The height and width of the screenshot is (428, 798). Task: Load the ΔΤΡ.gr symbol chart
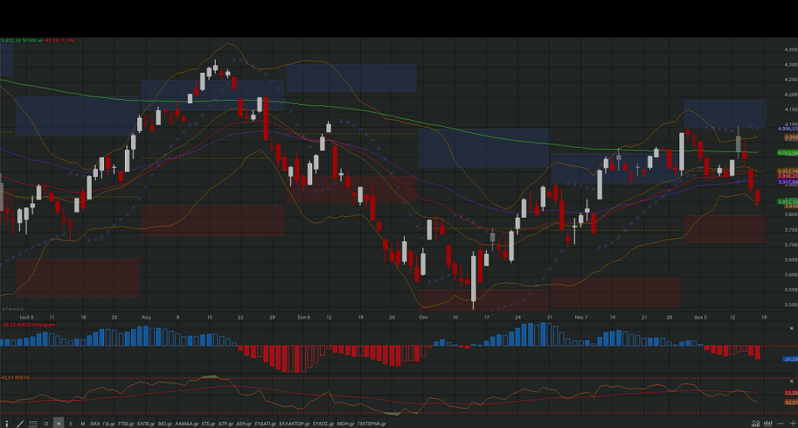pos(226,423)
